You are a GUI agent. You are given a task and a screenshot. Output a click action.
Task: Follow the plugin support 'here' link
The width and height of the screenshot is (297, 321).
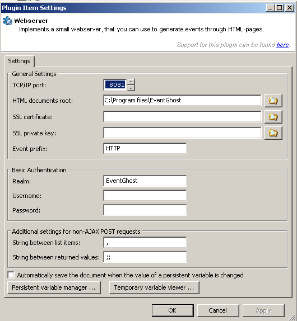[282, 45]
